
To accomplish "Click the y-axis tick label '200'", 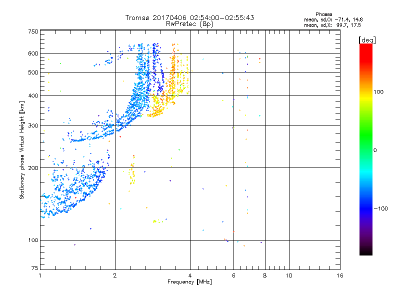I will coord(33,168).
